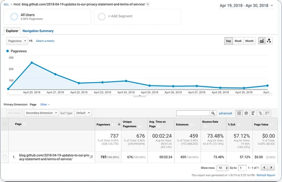Click the All Users segment circle
Viewport: 282px width, 182px height.
coord(14,16)
